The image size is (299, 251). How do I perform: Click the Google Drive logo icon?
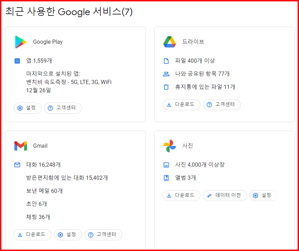point(170,42)
